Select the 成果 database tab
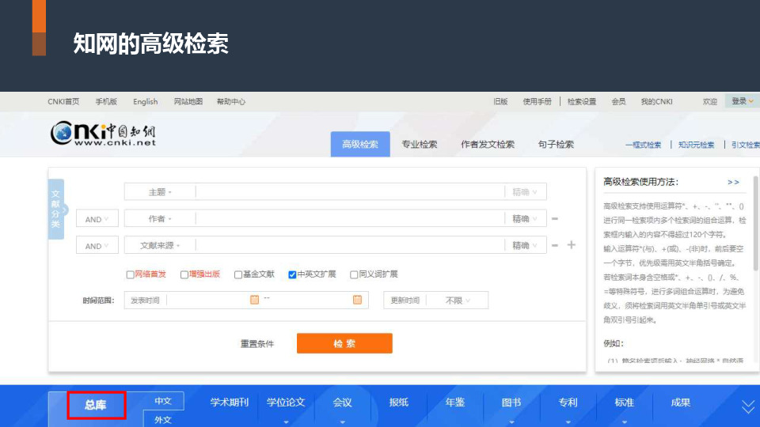The width and height of the screenshot is (760, 427). click(x=681, y=402)
